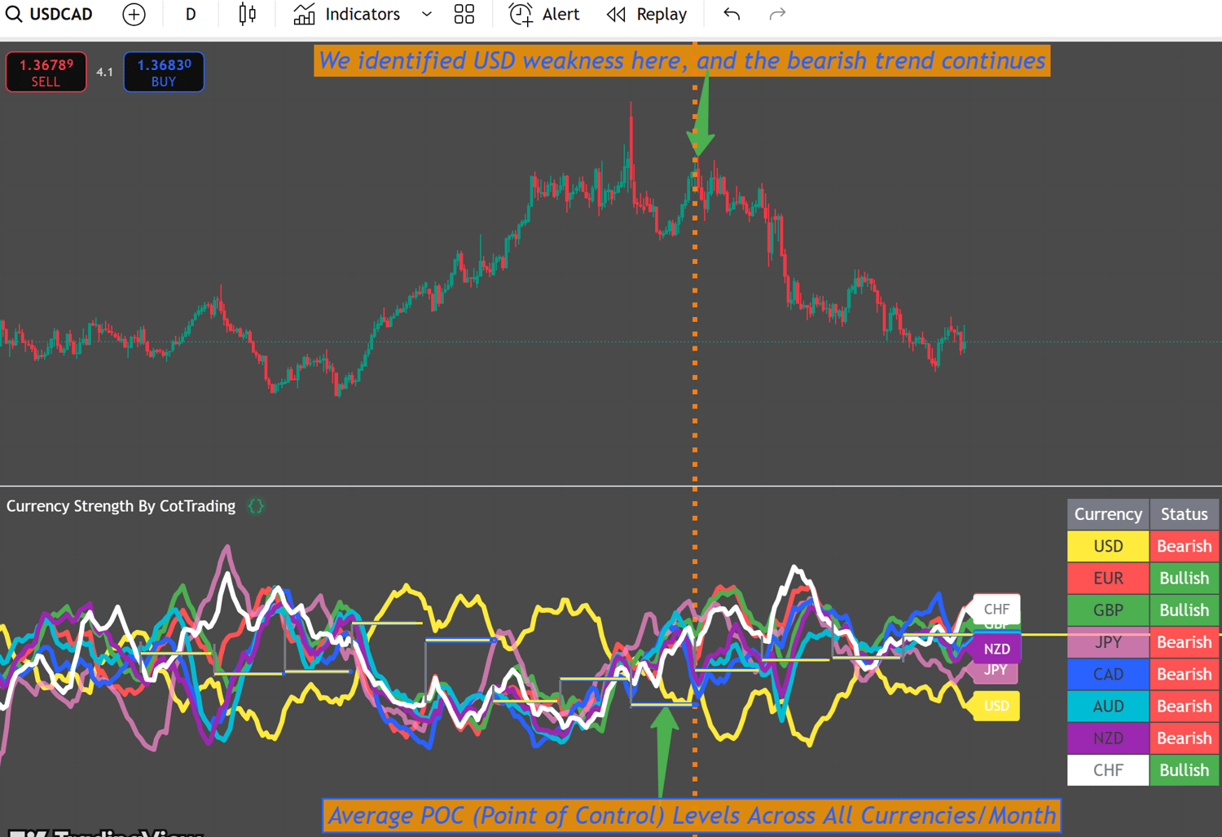Select the EUR cell in the Currency table
The image size is (1222, 837).
(x=1108, y=579)
